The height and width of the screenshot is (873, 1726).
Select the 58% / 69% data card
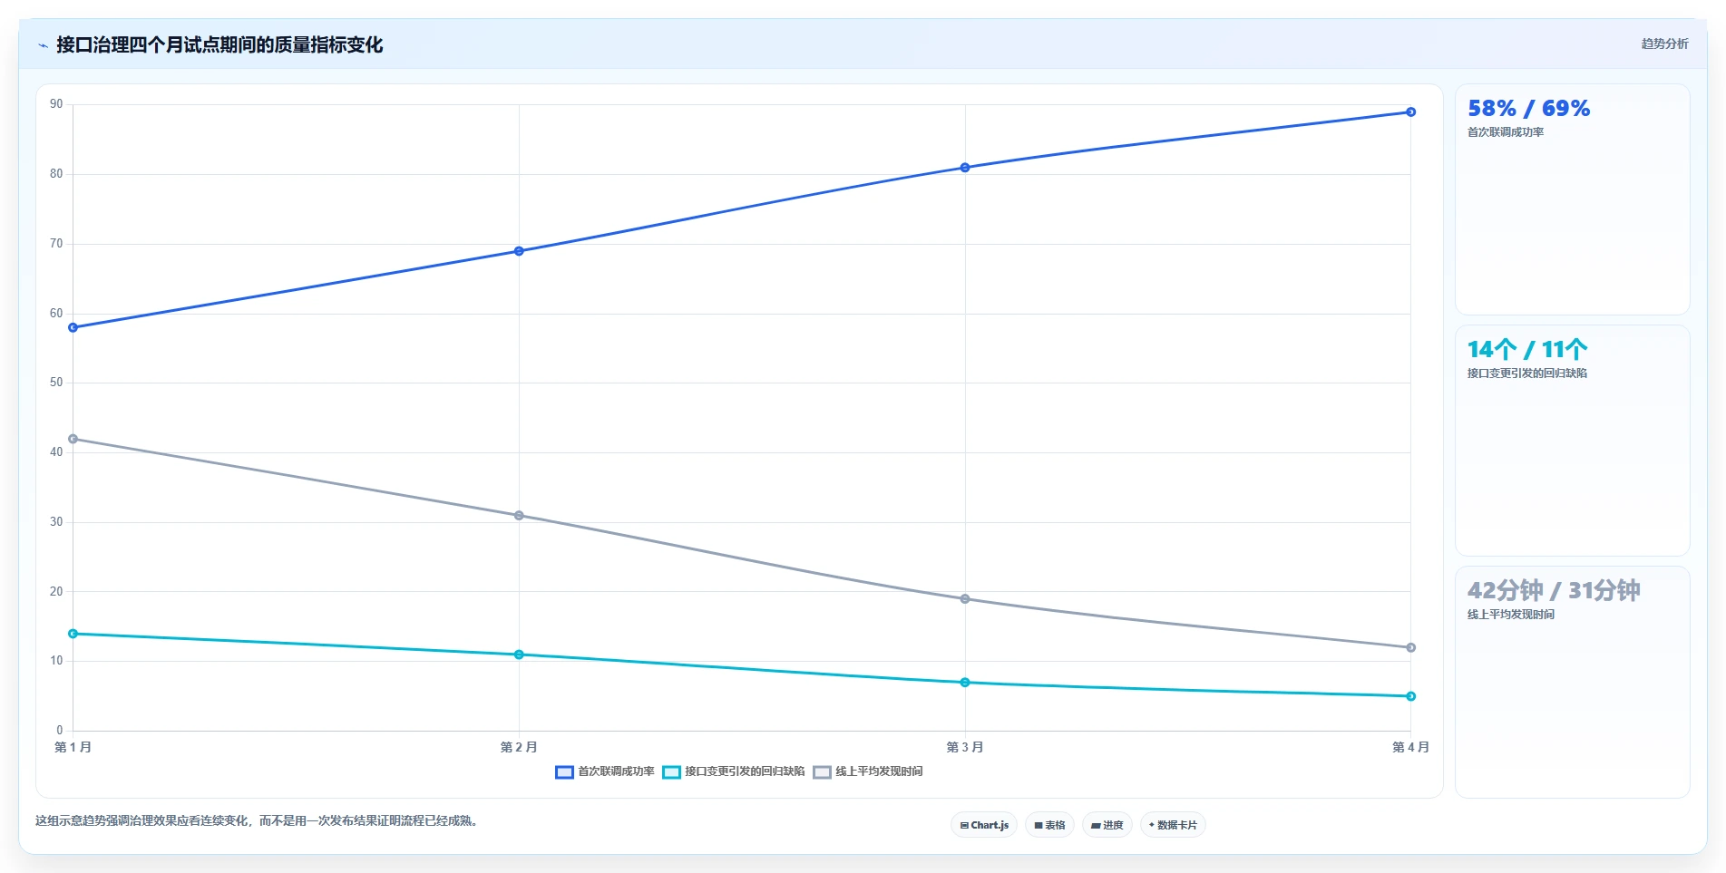click(x=1572, y=199)
